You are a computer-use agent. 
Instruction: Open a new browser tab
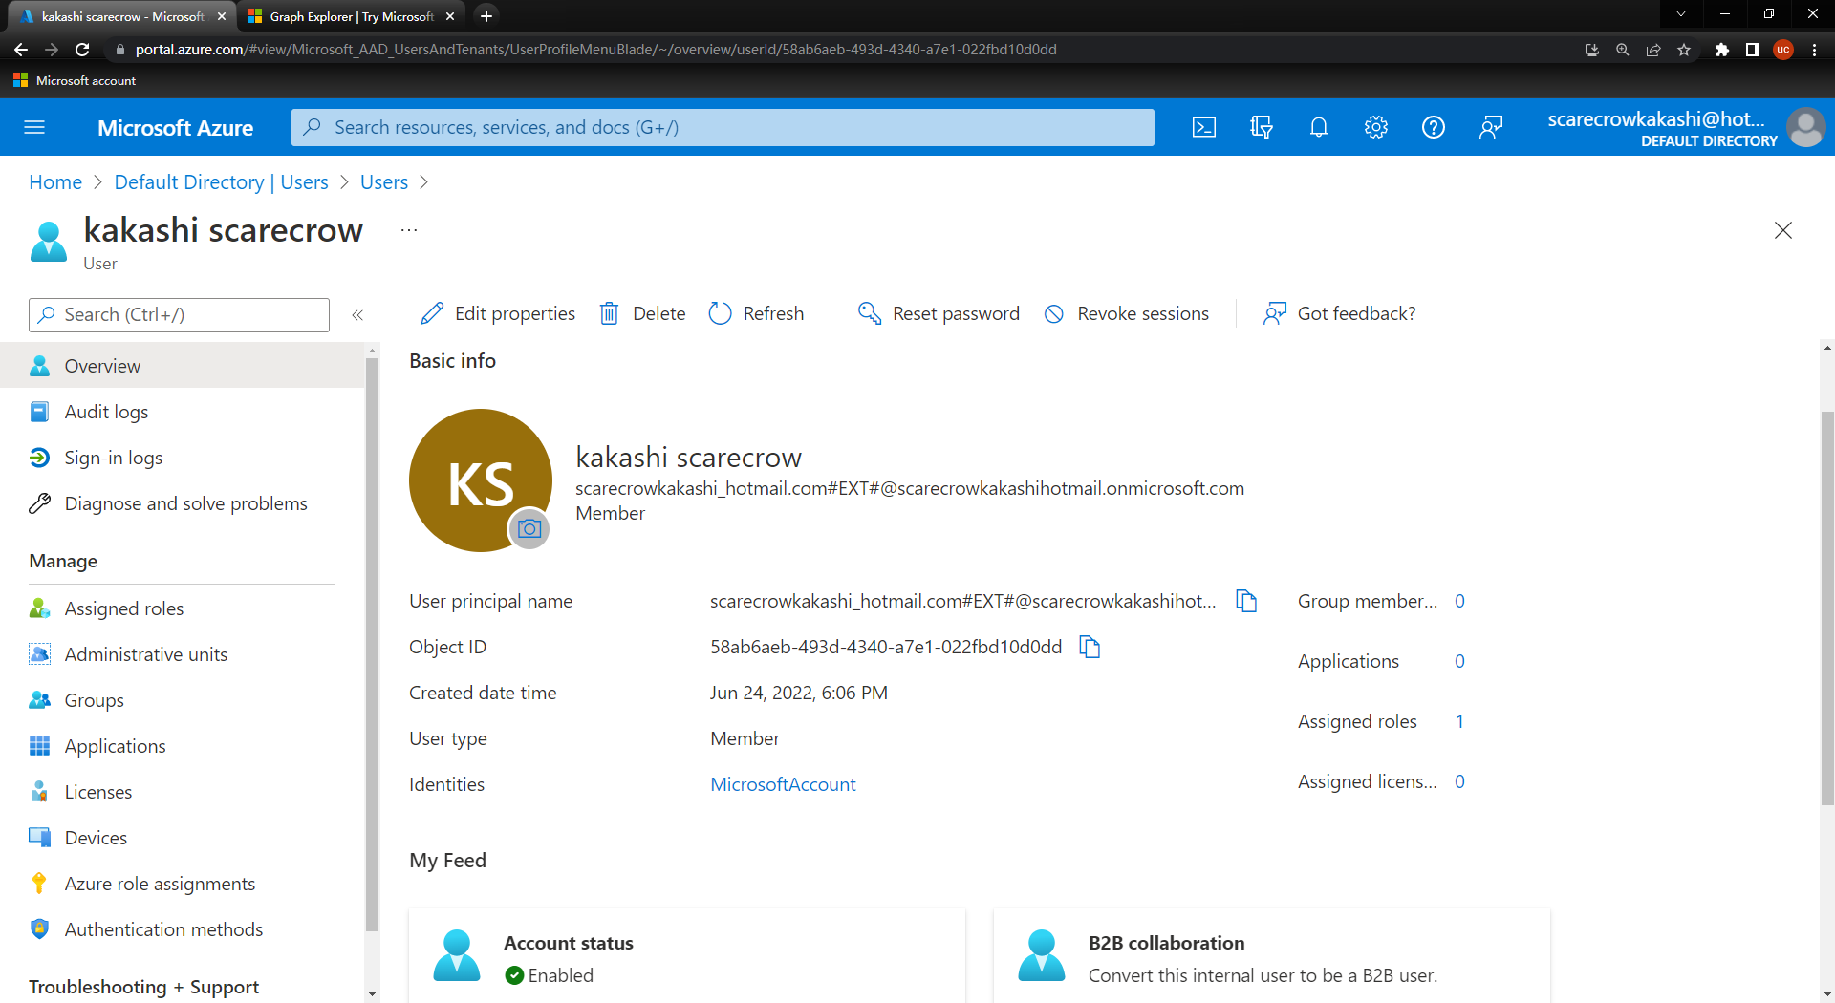[486, 16]
